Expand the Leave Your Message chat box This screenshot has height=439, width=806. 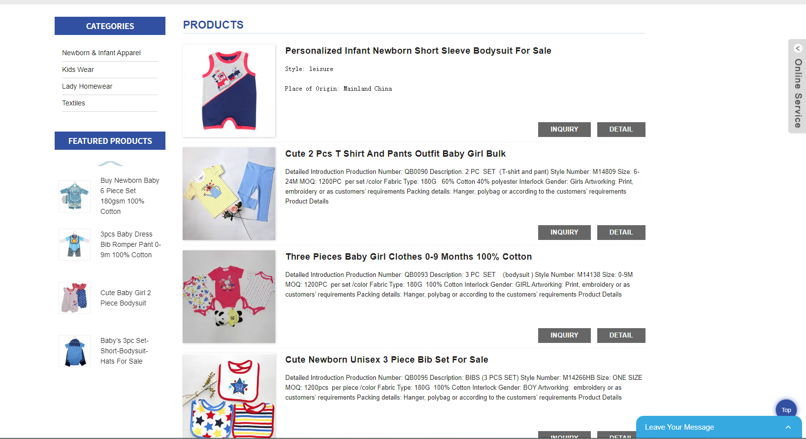(x=788, y=427)
